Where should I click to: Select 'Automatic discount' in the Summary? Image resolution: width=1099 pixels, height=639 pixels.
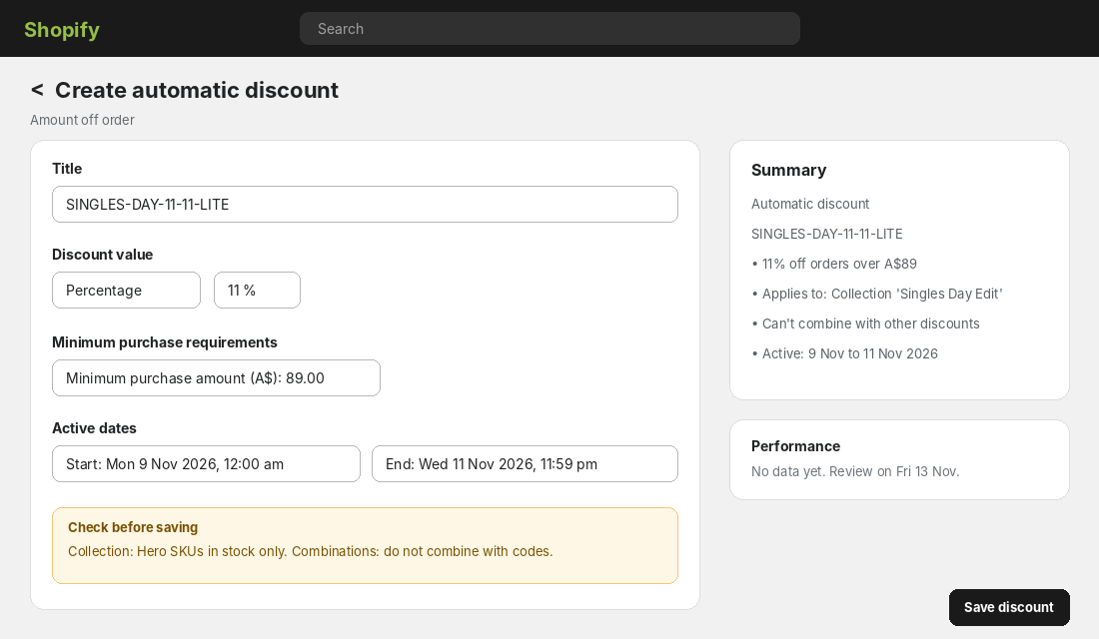tap(809, 204)
